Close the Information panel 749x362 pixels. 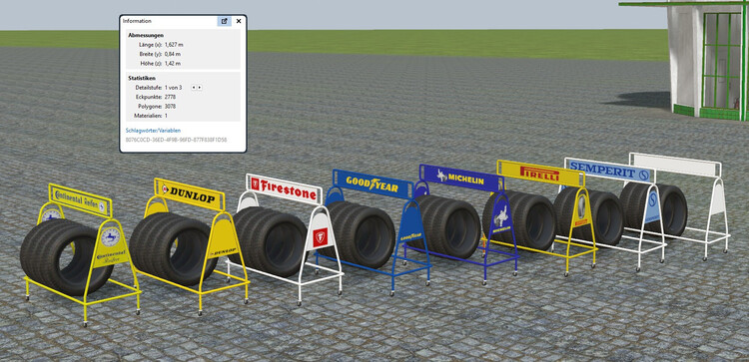pos(239,21)
